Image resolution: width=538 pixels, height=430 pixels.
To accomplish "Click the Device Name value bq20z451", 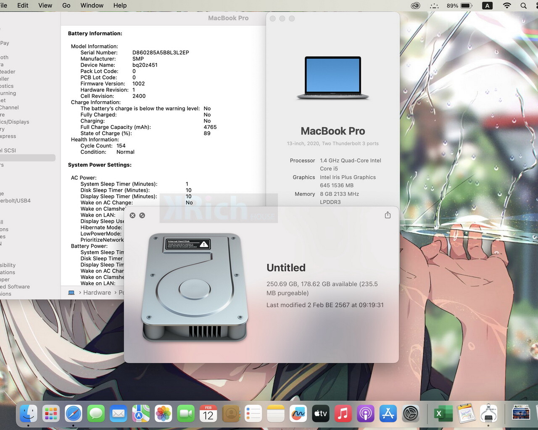I will (145, 65).
